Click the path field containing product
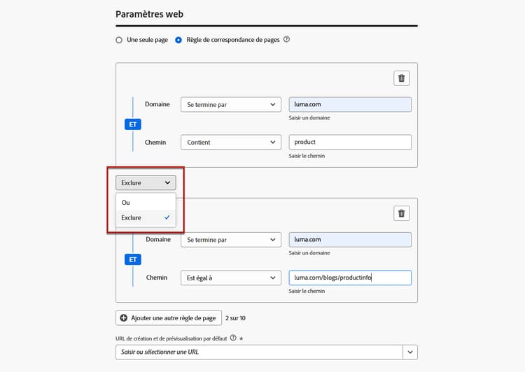 (x=350, y=143)
